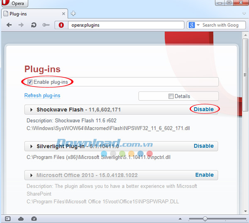The width and height of the screenshot is (249, 223).
Task: Click the scrollbar down arrow
Action: (x=246, y=211)
